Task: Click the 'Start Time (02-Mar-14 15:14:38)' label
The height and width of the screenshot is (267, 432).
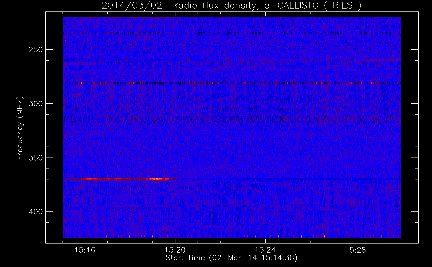Action: [231, 258]
